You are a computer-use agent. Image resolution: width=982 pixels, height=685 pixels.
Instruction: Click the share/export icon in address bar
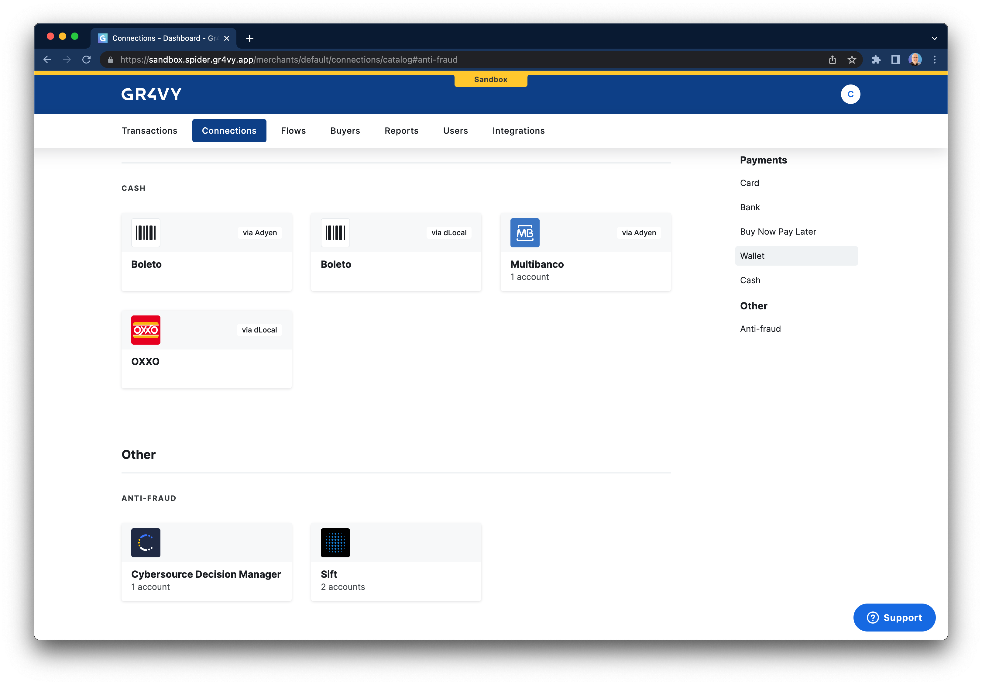point(832,60)
